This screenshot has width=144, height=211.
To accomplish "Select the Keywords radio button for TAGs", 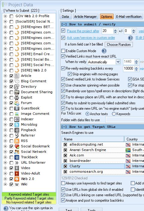I will (114, 114).
